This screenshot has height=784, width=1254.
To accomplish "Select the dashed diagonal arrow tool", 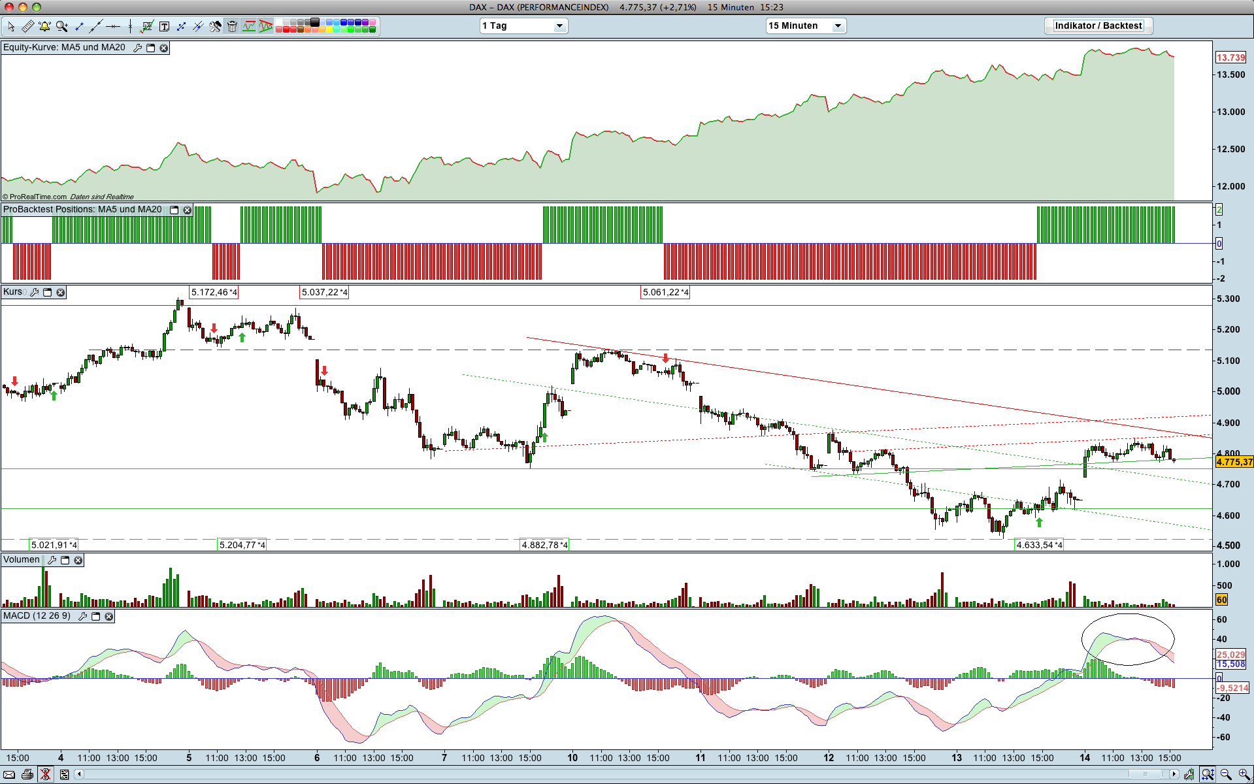I will click(x=181, y=26).
